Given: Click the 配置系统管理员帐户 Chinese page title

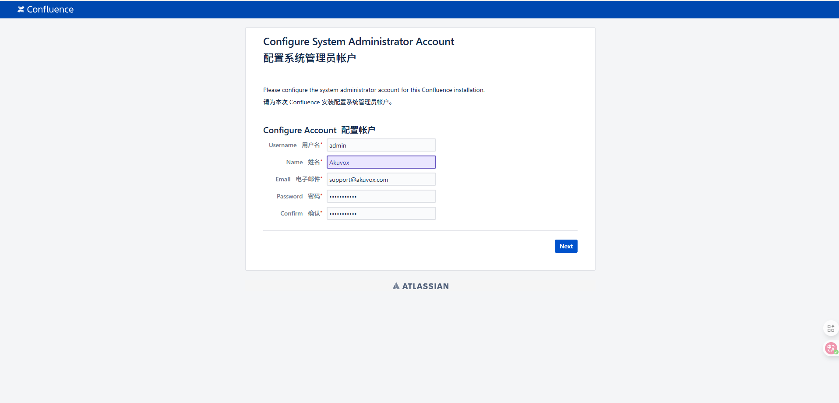Looking at the screenshot, I should (309, 58).
